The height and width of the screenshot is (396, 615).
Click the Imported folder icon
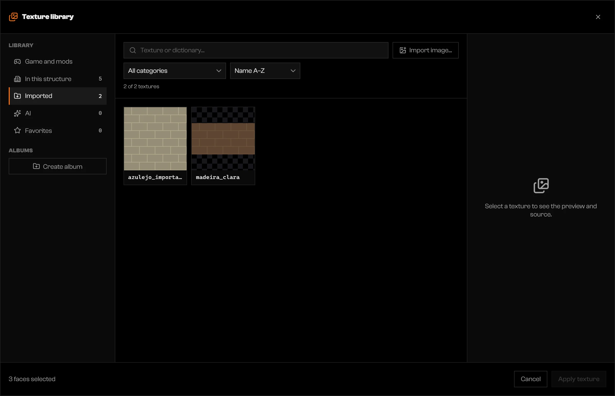coord(17,96)
